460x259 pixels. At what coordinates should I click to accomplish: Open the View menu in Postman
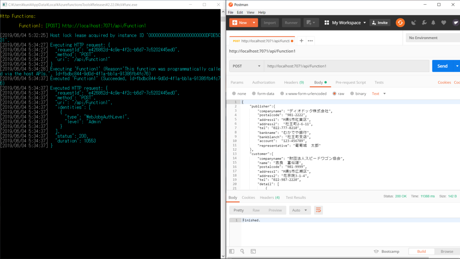250,12
